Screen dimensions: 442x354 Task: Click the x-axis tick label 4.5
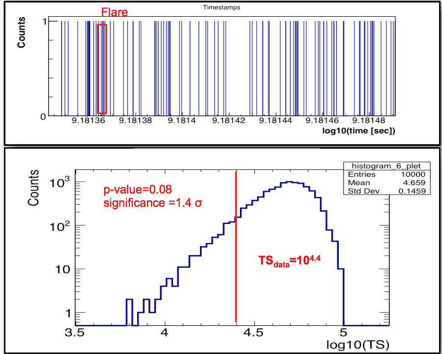click(253, 332)
